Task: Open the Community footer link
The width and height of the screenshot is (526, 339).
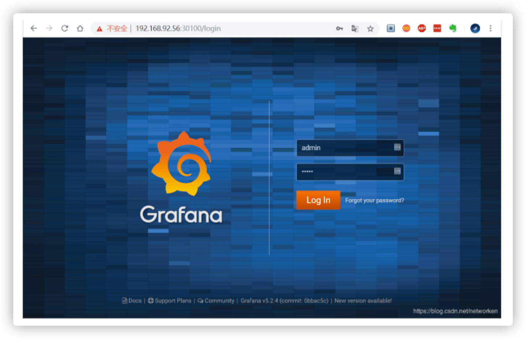Action: (216, 301)
